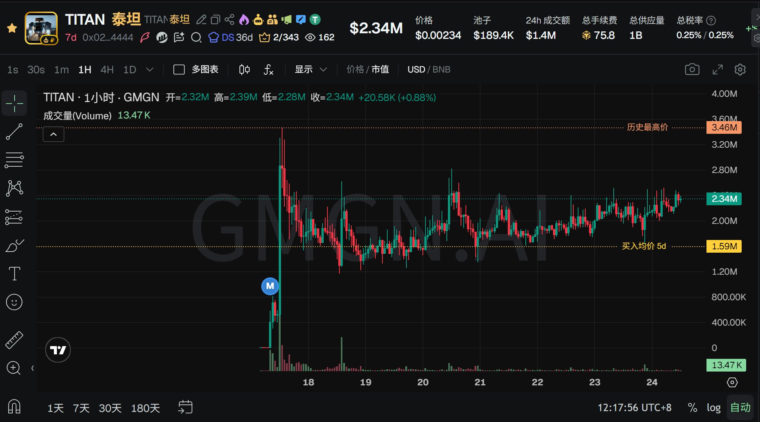Viewport: 760px width, 422px height.
Task: Toggle the yellow favorite star
Action: [12, 28]
